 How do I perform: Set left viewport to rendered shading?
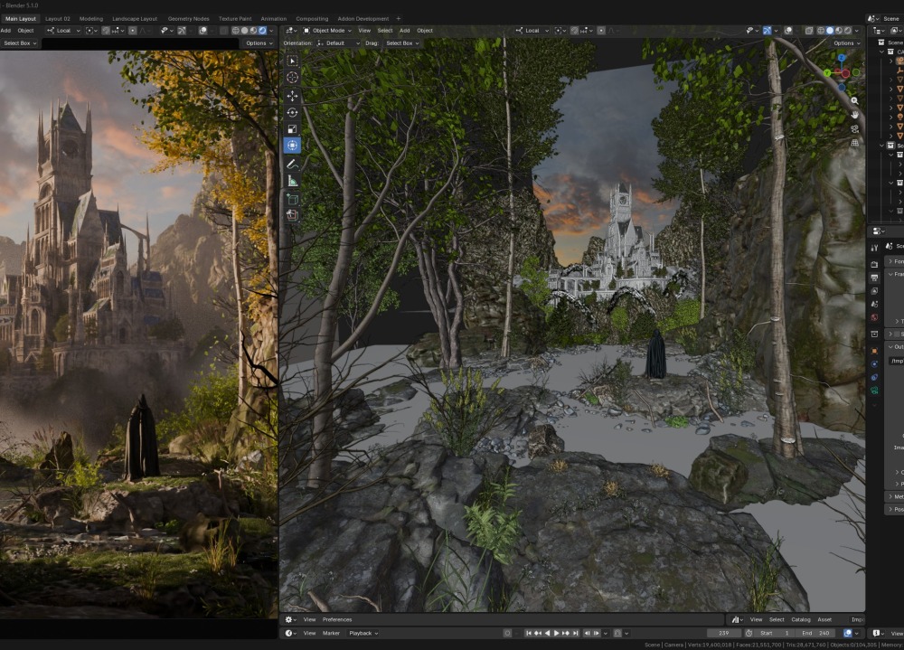[262, 31]
